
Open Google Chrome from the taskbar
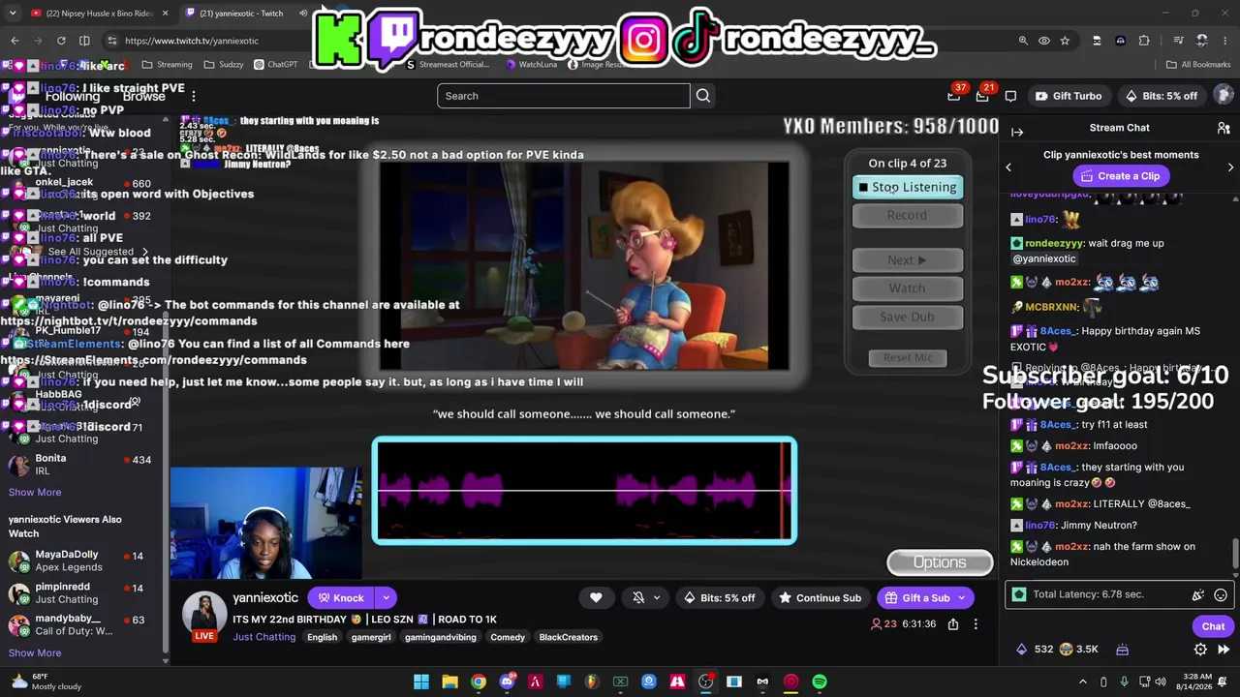point(479,682)
